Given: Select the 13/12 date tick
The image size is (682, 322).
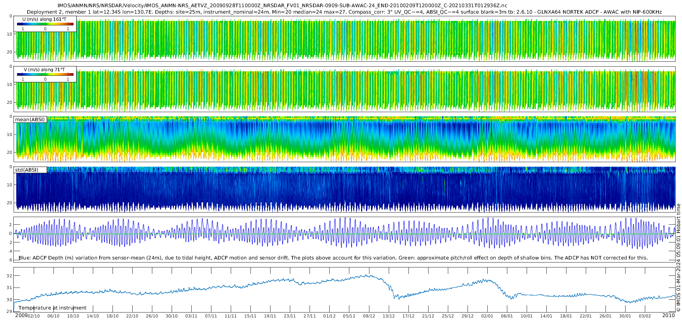Looking at the screenshot, I should pyautogui.click(x=389, y=316).
